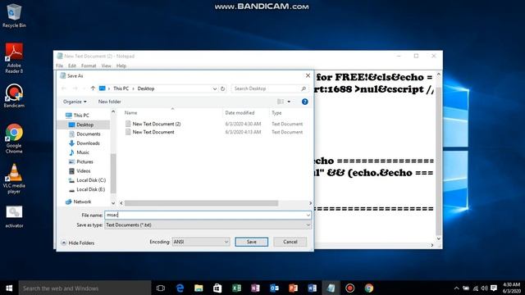Go up one folder level
This screenshot has width=525, height=295.
[93, 88]
